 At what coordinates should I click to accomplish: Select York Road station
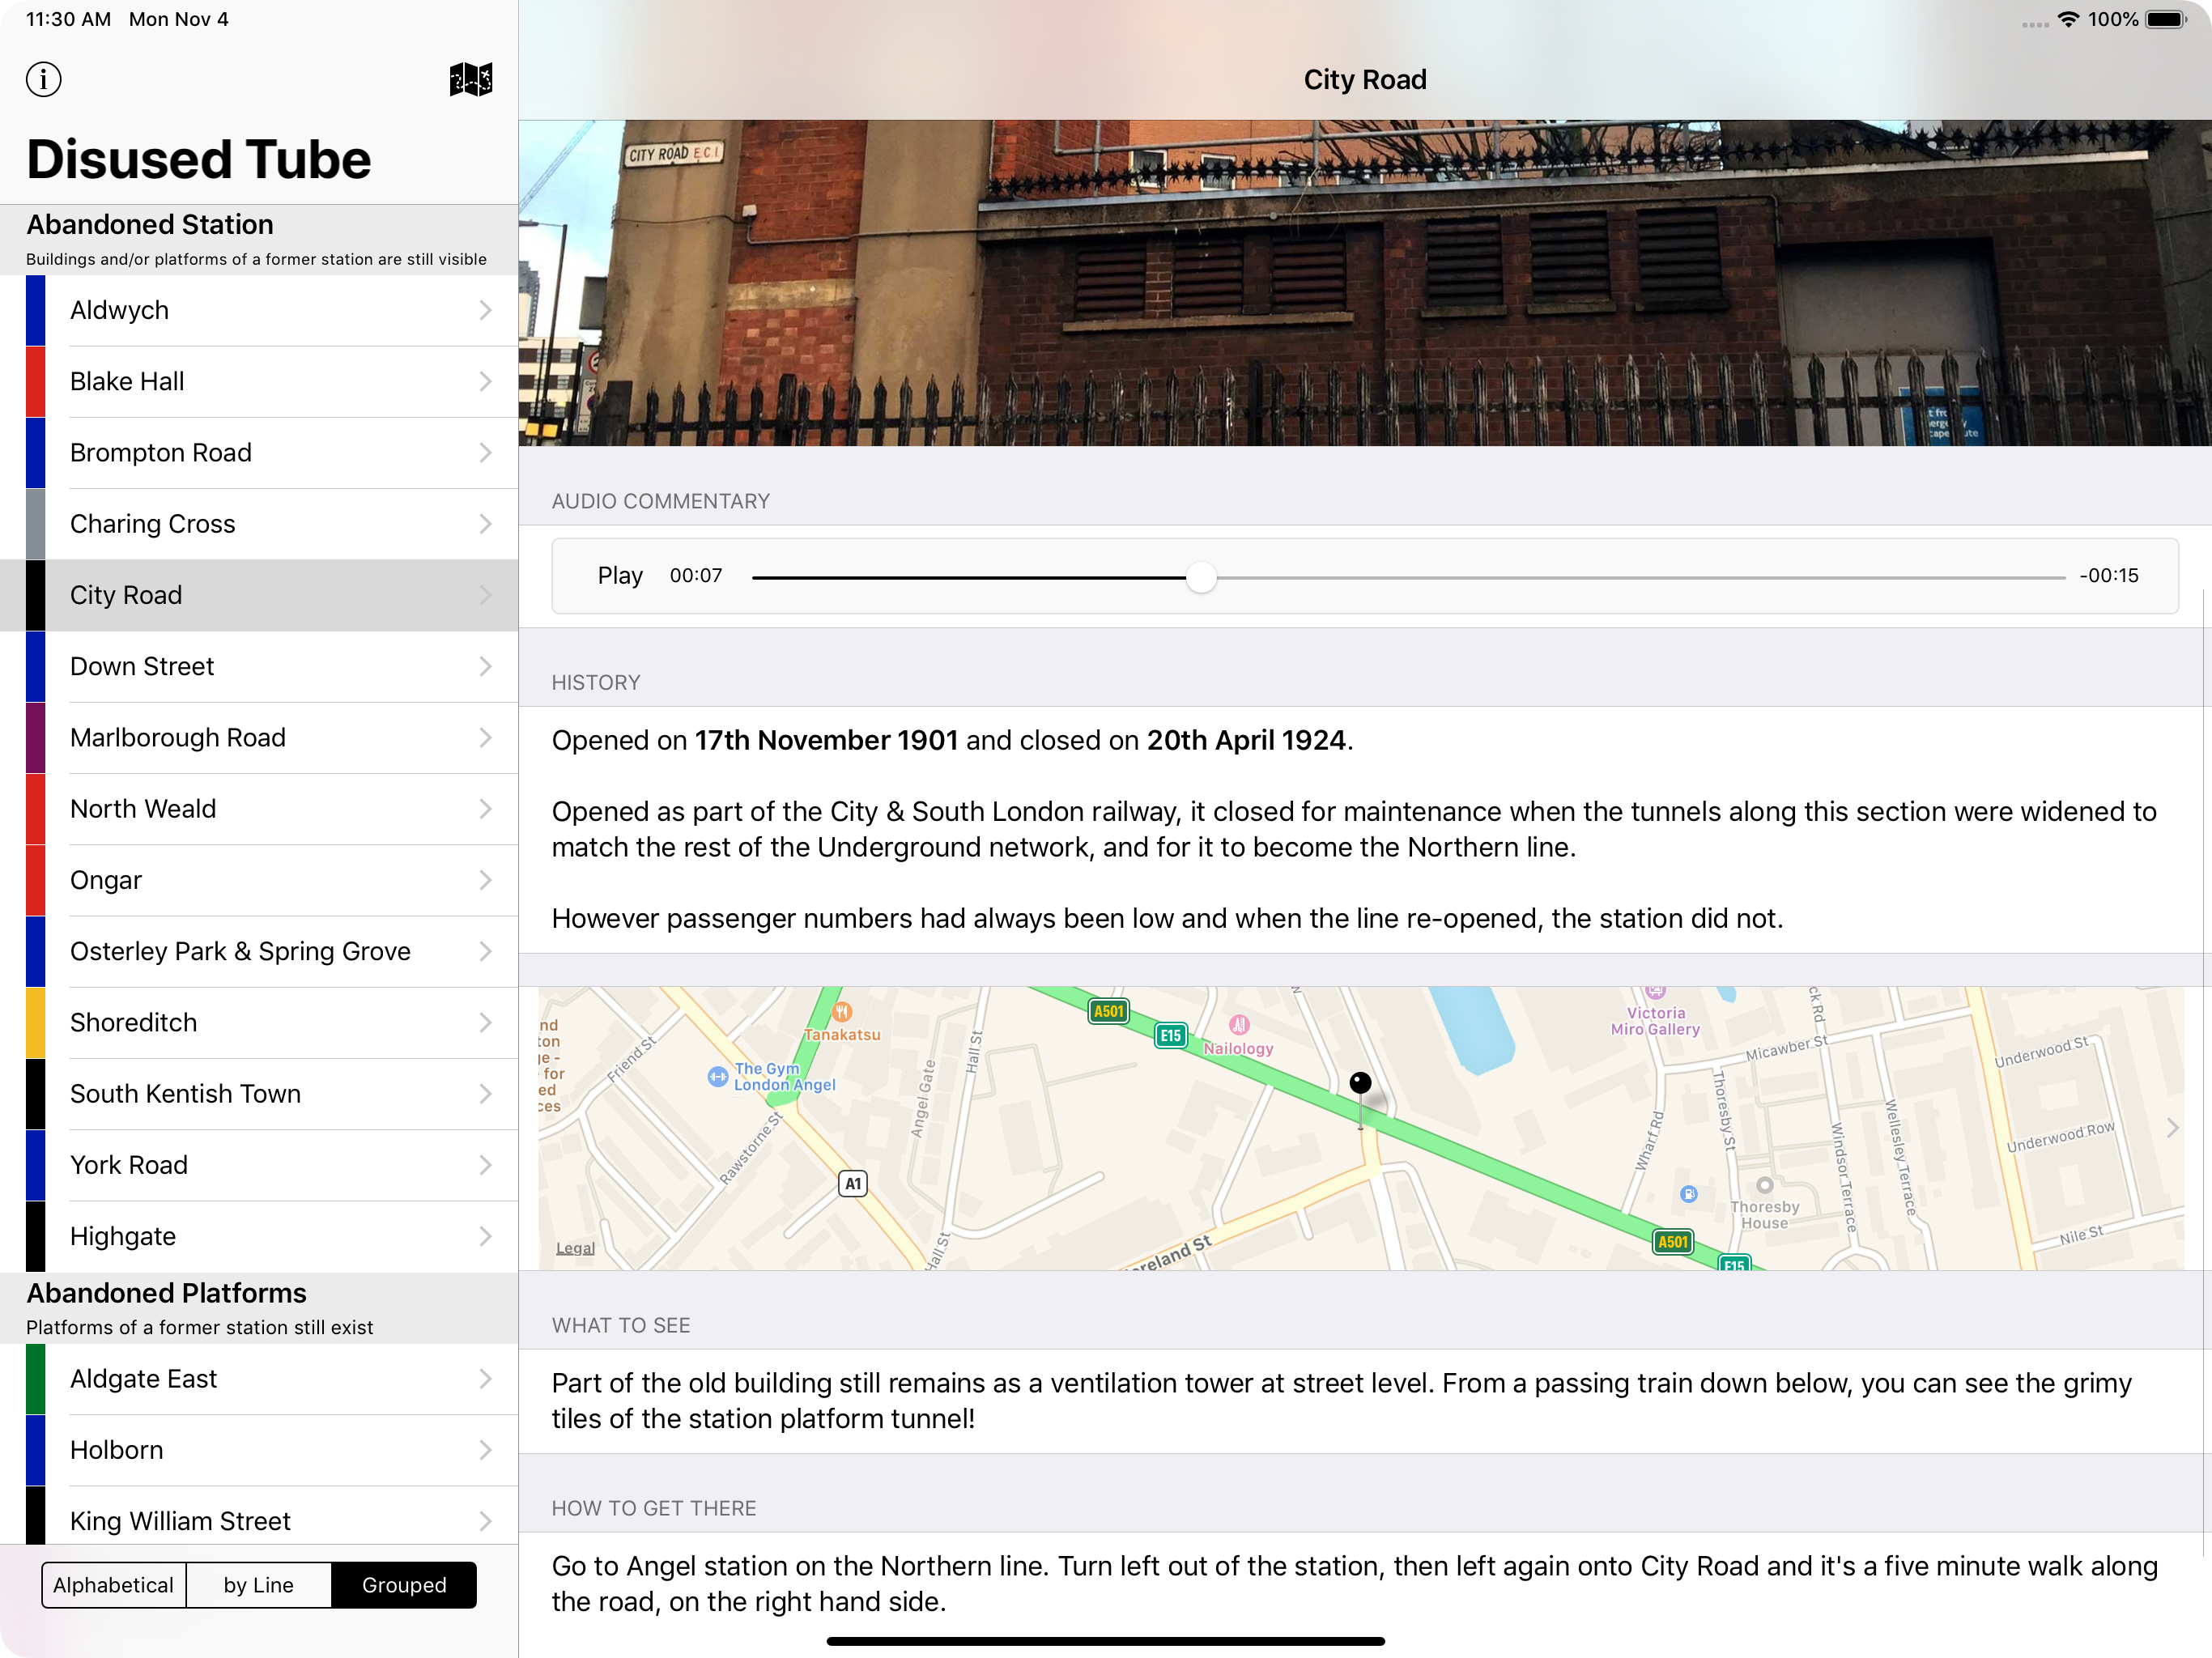[x=259, y=1165]
